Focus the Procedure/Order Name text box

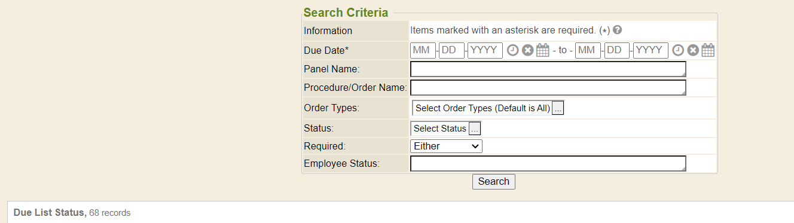pos(548,88)
